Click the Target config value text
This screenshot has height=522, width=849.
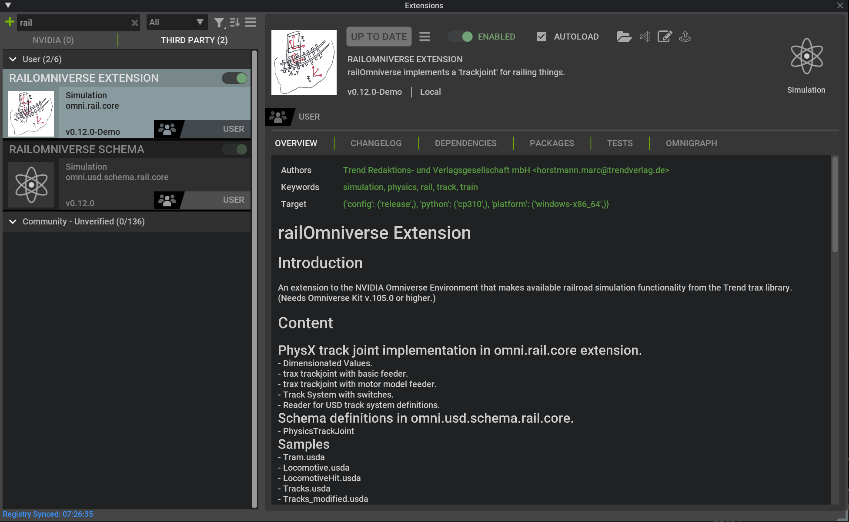point(476,204)
